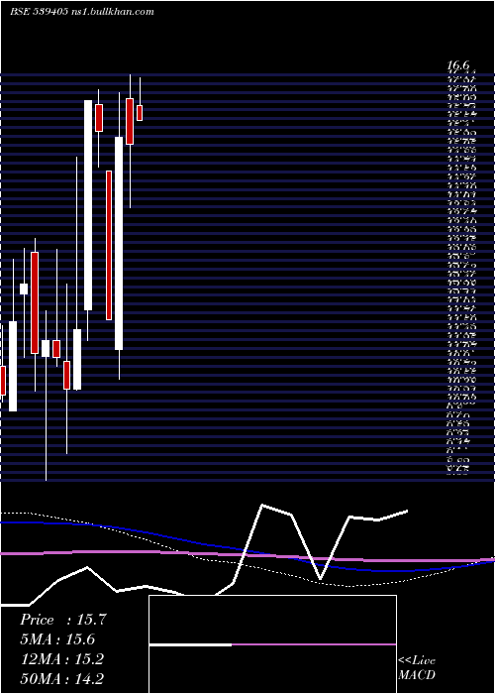Click the '16.6' top price axis label
The image size is (495, 694).
(x=457, y=65)
